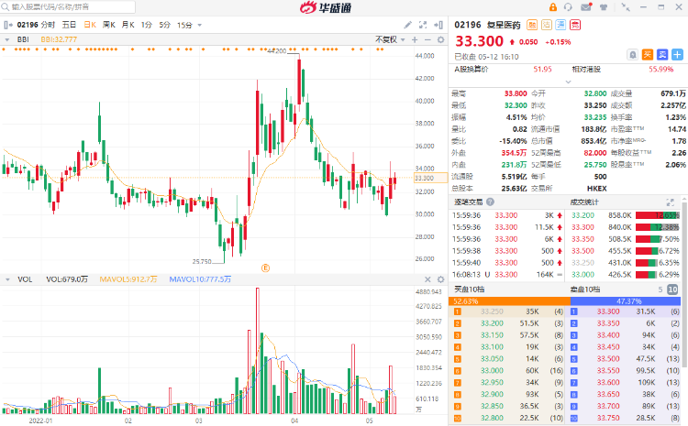688x426 pixels.
Task: Set a price alert bell icon
Action: click(x=633, y=55)
